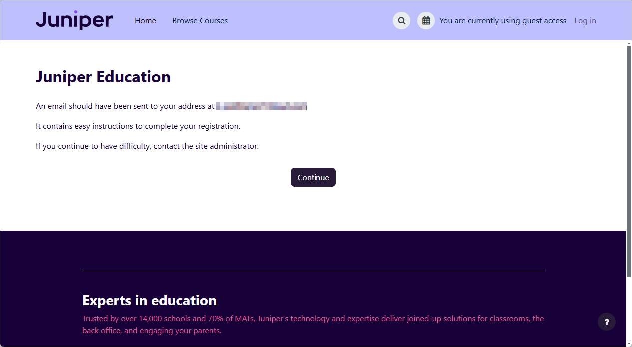Screen dimensions: 632x347
Task: Open the help question mark button
Action: 607,322
